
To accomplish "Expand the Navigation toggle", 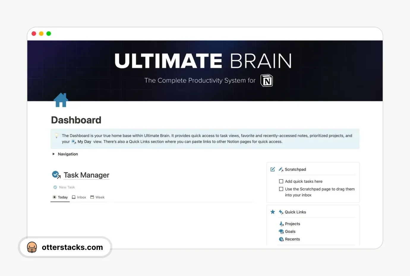I will 54,154.
